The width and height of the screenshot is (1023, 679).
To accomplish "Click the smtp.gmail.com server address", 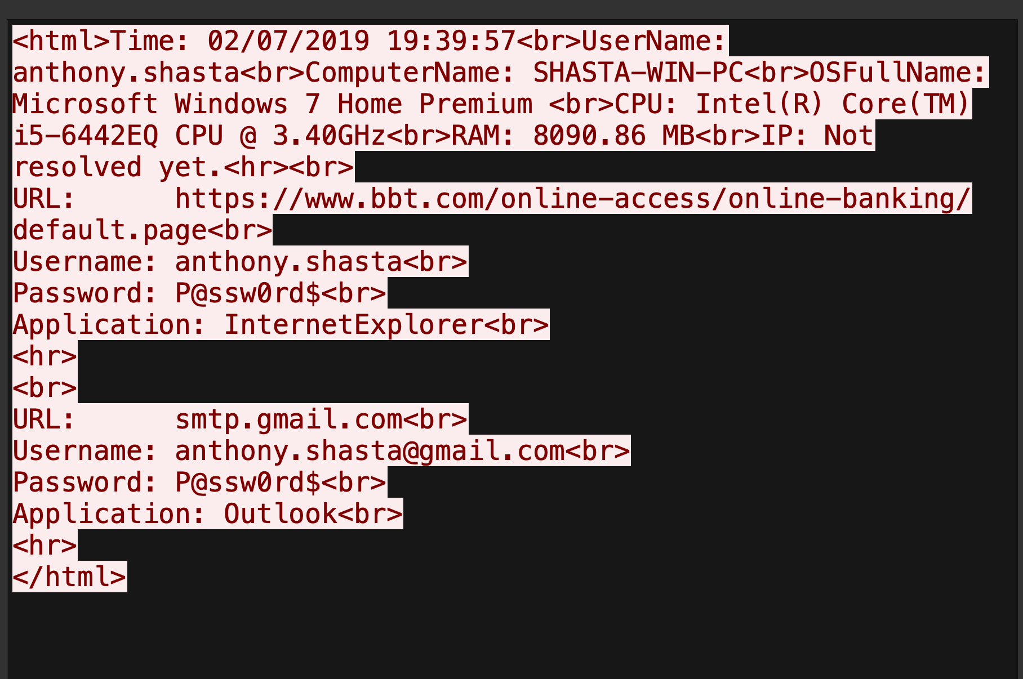I will point(288,419).
